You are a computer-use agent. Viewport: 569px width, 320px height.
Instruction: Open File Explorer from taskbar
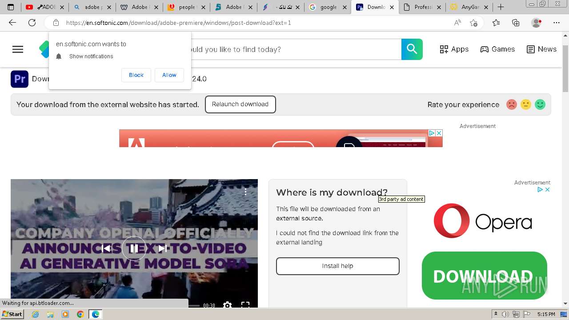coord(50,314)
